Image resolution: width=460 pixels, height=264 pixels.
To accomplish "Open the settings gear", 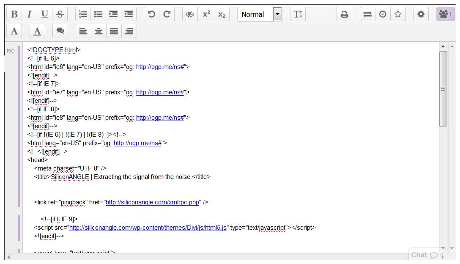I will tap(421, 14).
